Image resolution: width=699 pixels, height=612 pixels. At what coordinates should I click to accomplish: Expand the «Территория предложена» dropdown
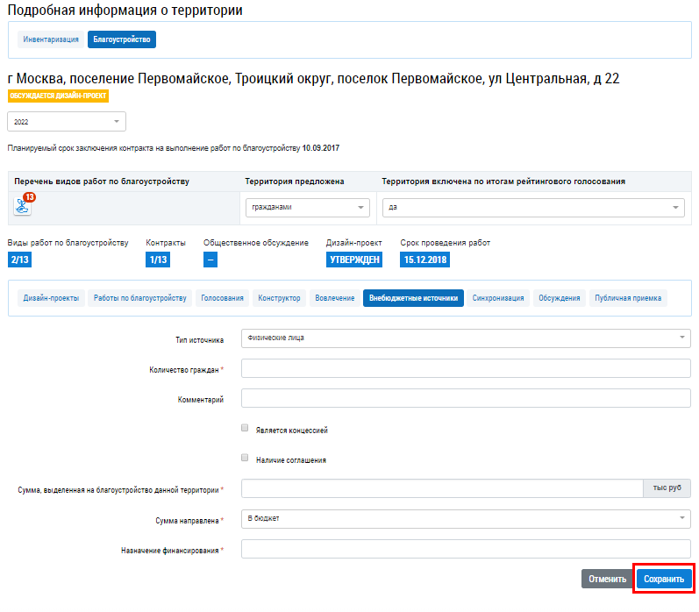click(x=307, y=208)
